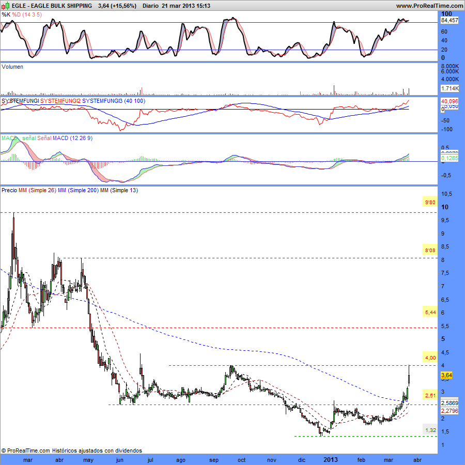The width and height of the screenshot is (465, 465).
Task: Click the SYSTEMFUNGI3 (40 100) blue label
Action: point(114,101)
